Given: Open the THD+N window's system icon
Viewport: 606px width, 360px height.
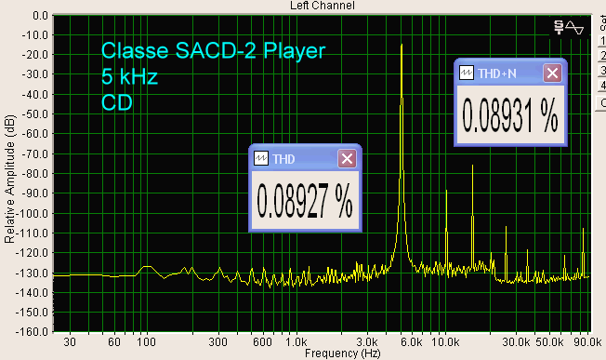Looking at the screenshot, I should pyautogui.click(x=467, y=73).
